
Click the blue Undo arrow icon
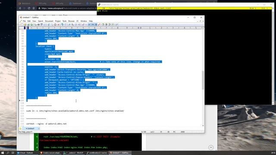[62, 25]
